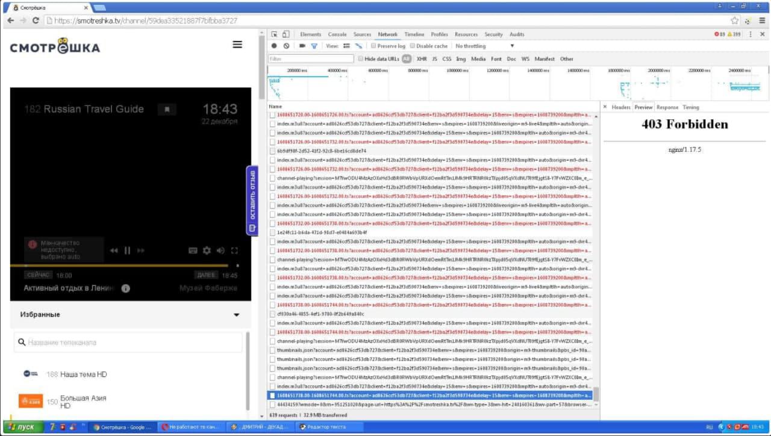771x436 pixels.
Task: Select the inspect element tool
Action: pyautogui.click(x=274, y=34)
